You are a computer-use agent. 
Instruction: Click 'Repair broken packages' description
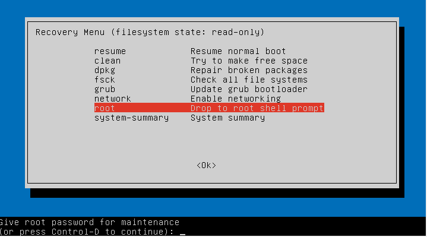pyautogui.click(x=249, y=70)
